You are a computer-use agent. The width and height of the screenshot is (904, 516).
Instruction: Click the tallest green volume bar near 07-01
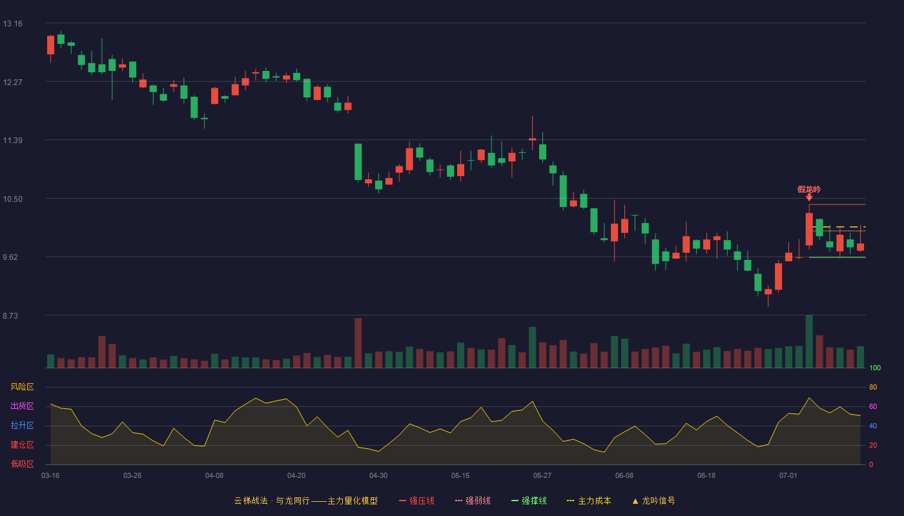point(809,341)
